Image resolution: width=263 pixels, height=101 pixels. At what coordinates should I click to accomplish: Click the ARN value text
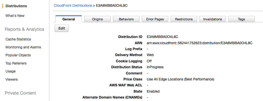pos(199,43)
